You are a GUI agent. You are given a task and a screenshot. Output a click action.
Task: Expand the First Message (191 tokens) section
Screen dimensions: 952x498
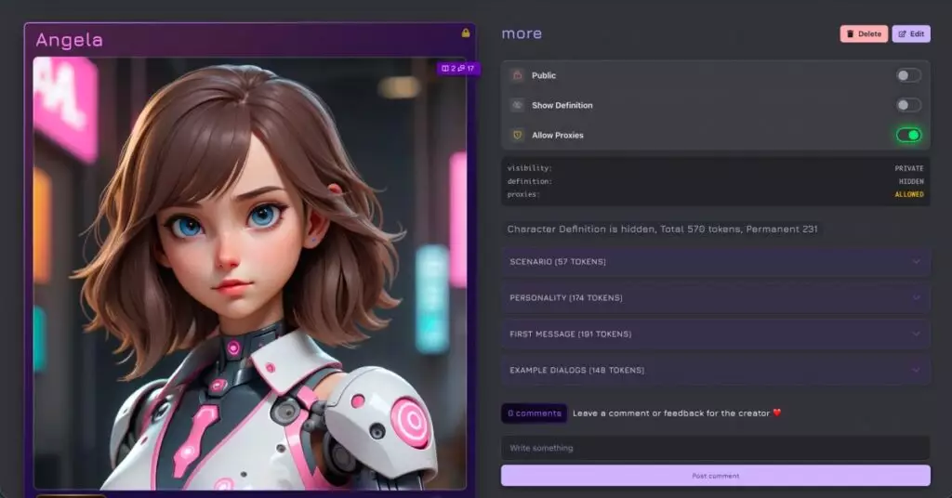click(x=715, y=334)
